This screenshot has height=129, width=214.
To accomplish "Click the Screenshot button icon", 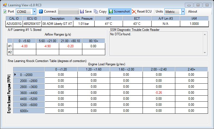I will click(111, 11).
